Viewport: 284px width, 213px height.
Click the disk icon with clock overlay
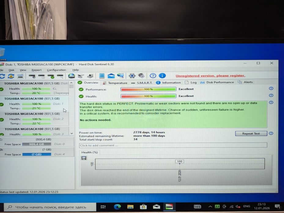(42, 76)
